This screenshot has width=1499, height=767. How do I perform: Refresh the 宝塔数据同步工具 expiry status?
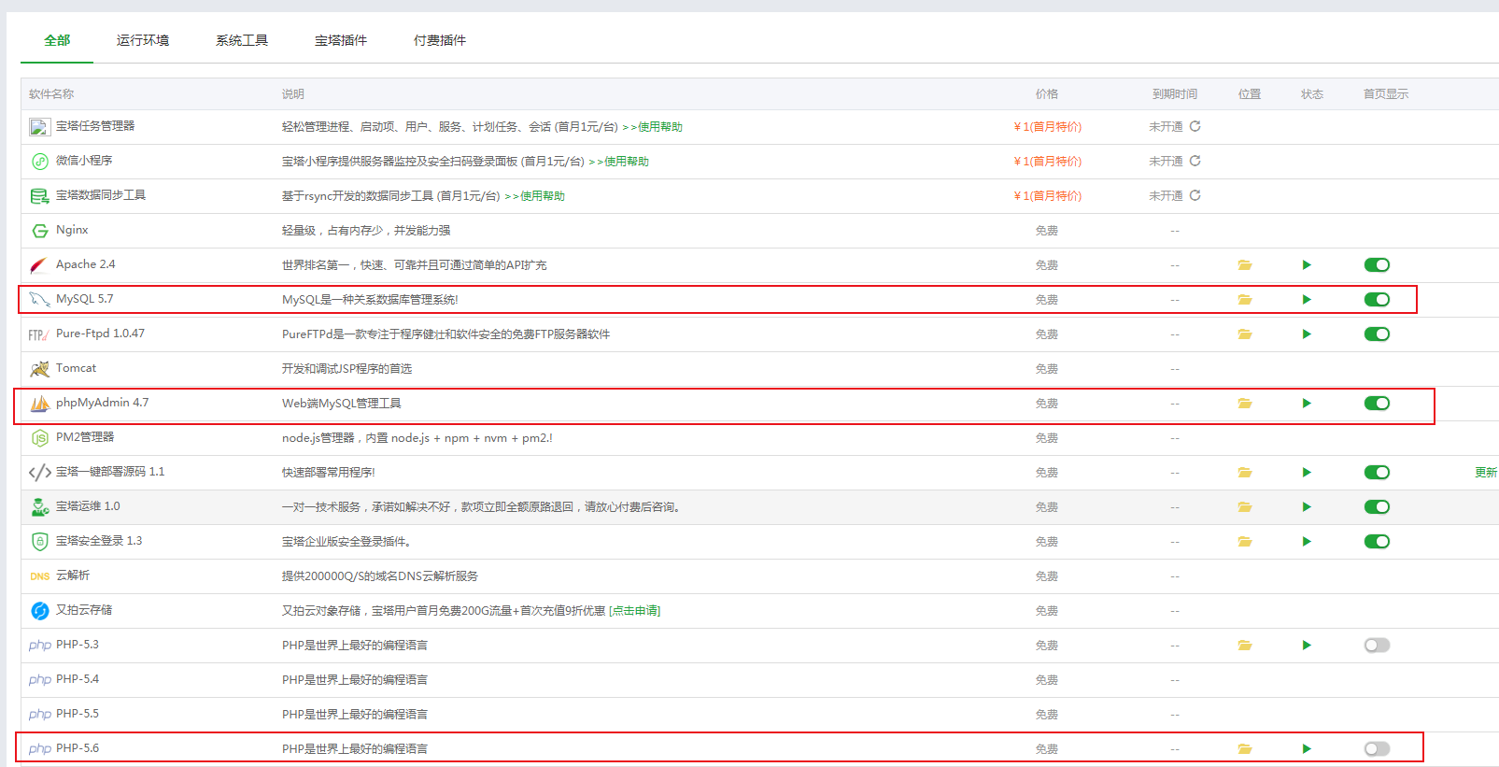[1195, 195]
